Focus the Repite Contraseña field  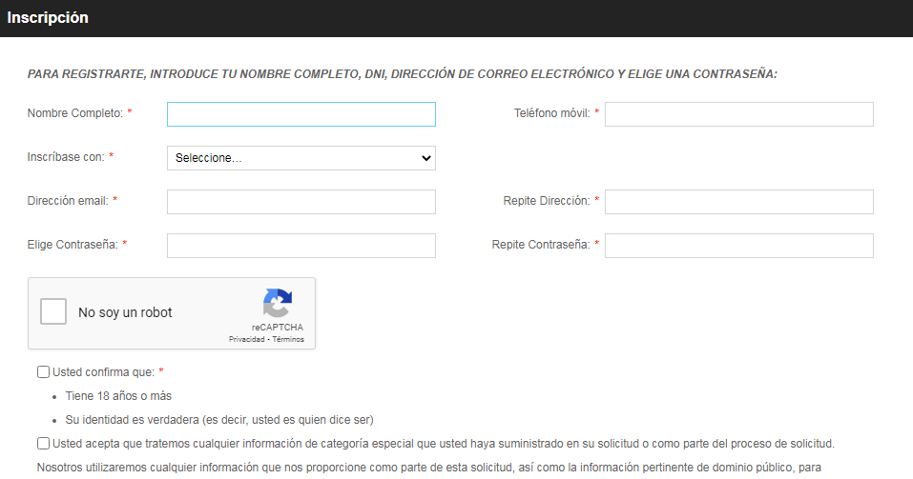[738, 246]
